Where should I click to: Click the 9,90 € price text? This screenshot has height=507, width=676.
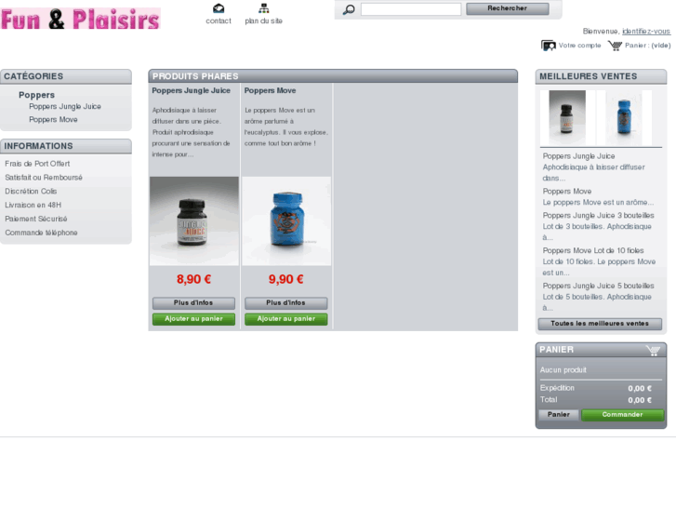[x=286, y=279]
